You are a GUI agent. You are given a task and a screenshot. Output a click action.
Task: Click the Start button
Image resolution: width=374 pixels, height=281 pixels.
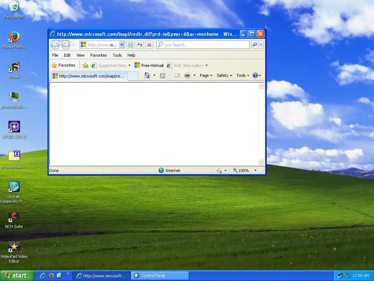[17, 276]
